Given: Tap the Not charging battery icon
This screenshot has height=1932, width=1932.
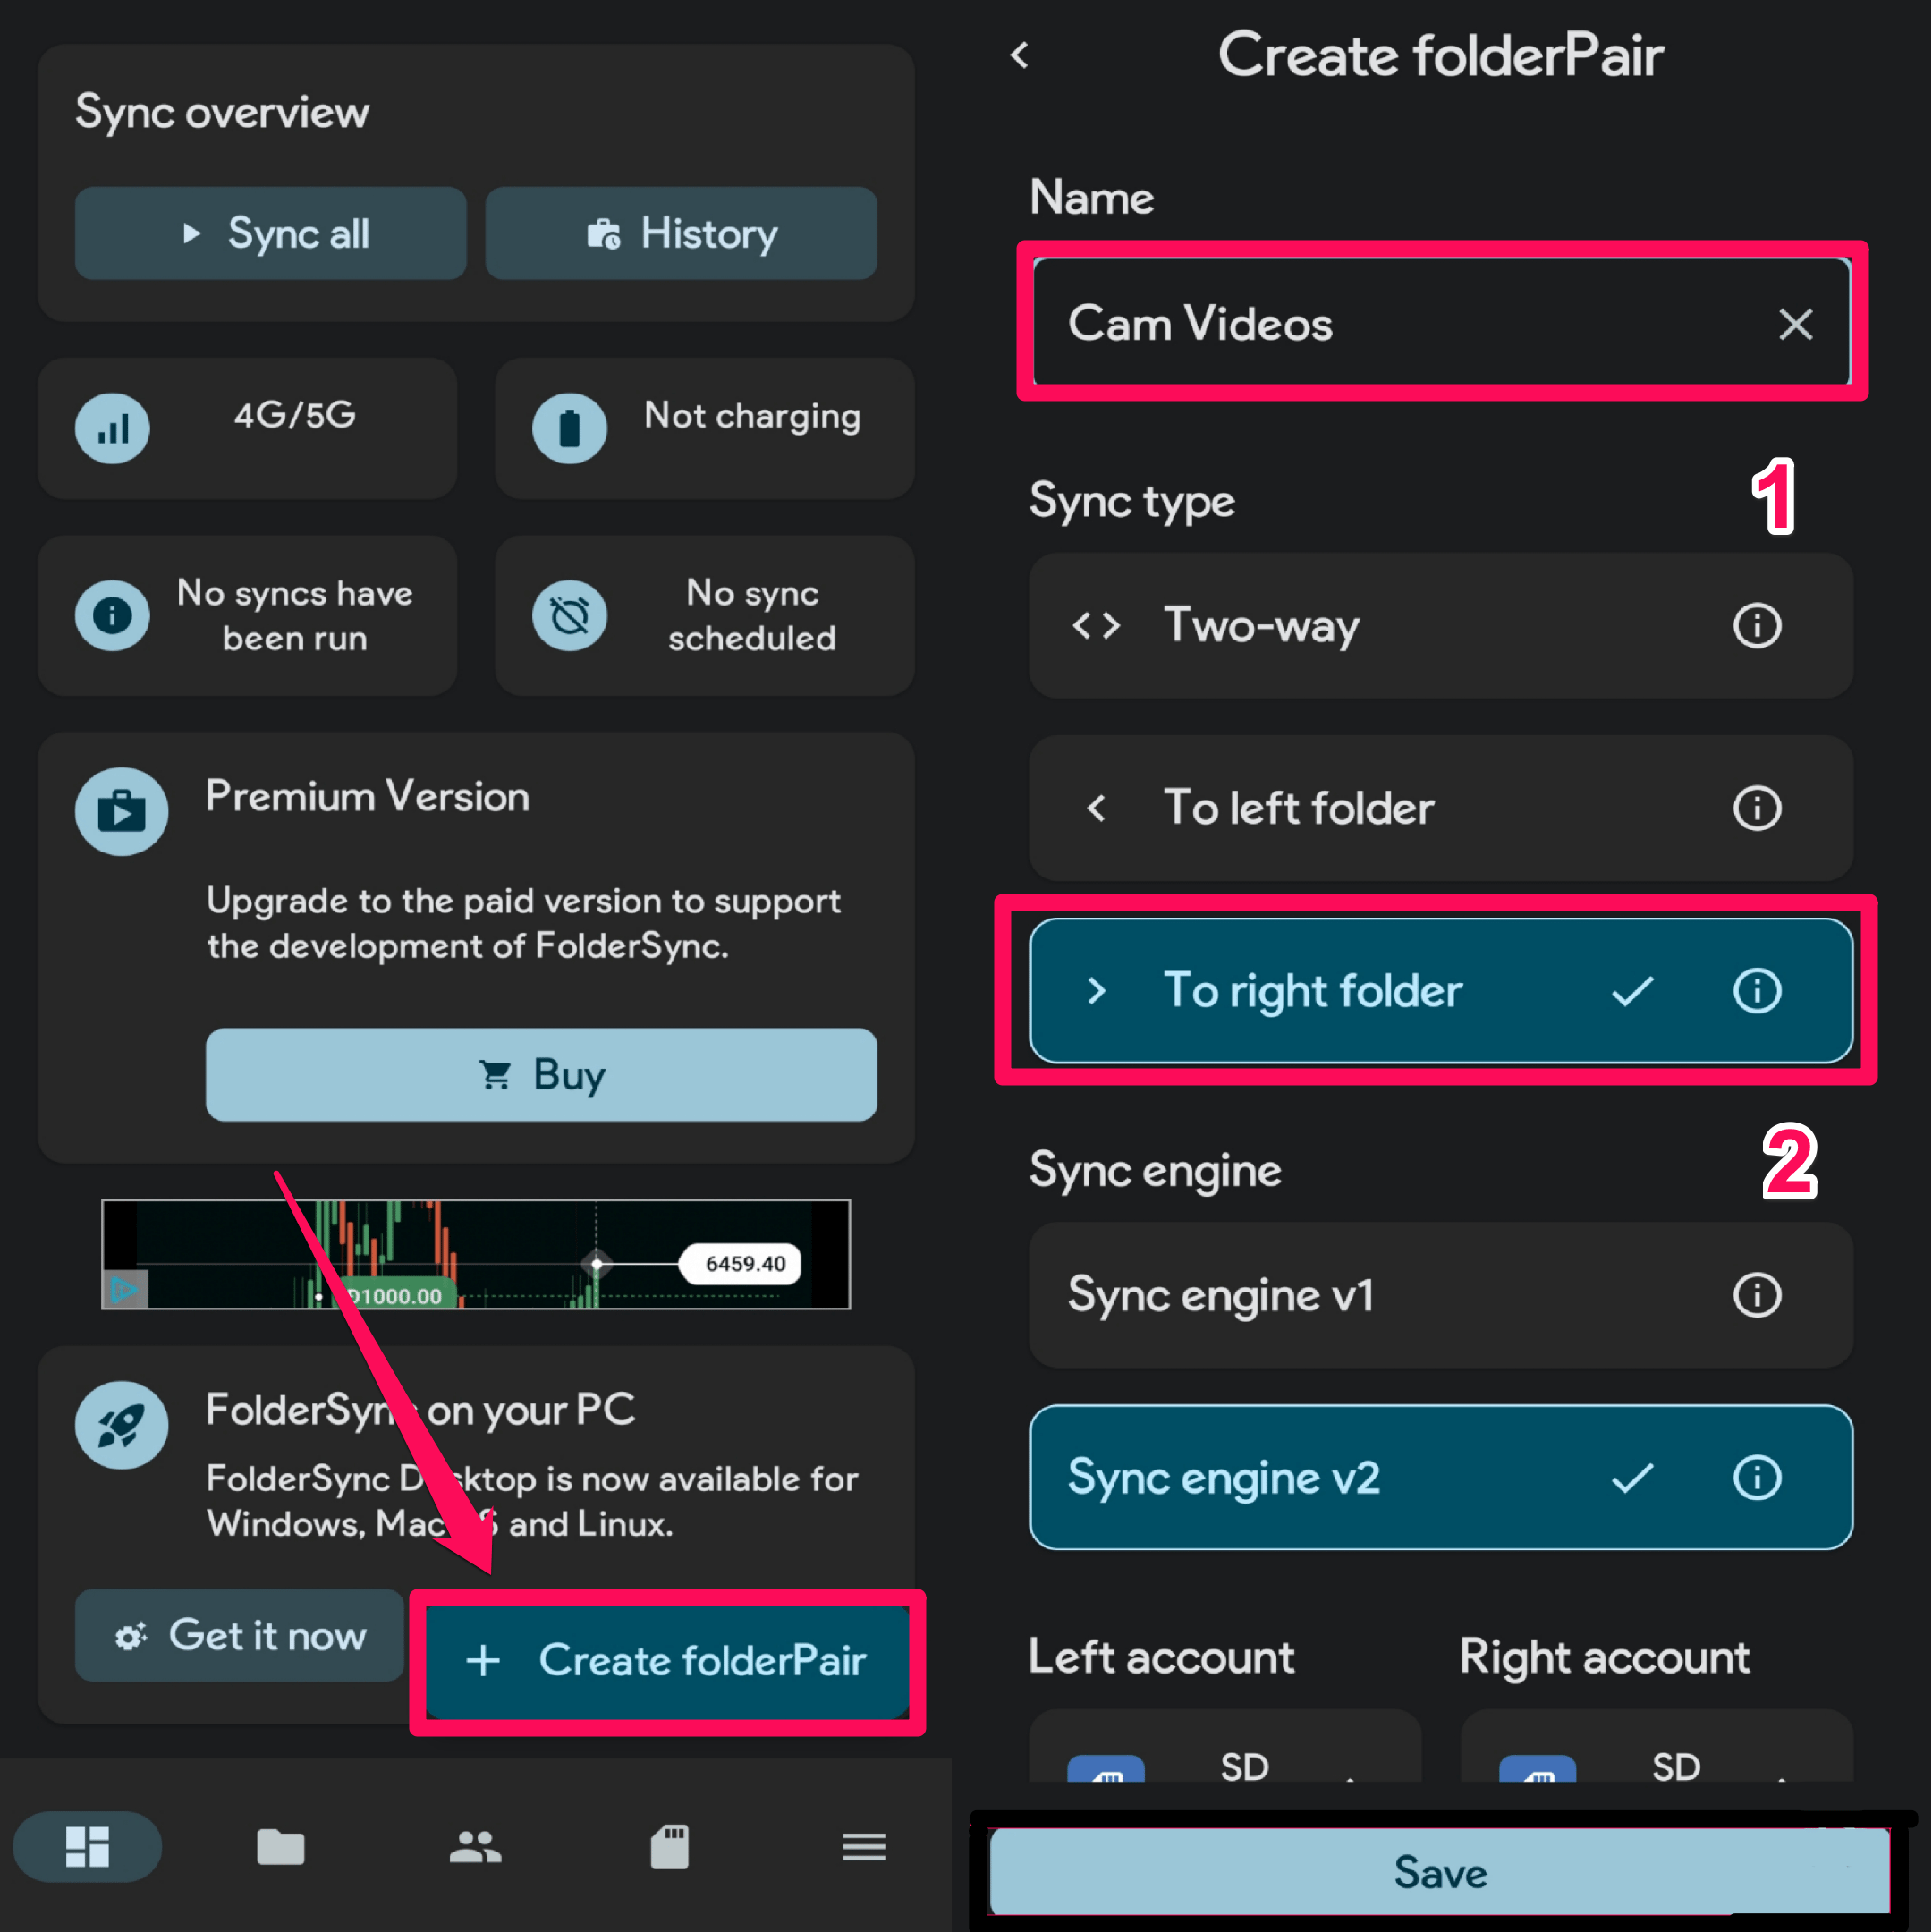Looking at the screenshot, I should (569, 429).
